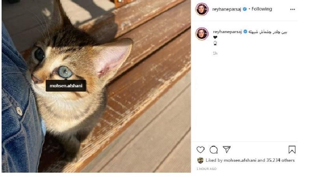Click the avatar beside the caption
Screen dimensions: 315x177
tap(202, 33)
